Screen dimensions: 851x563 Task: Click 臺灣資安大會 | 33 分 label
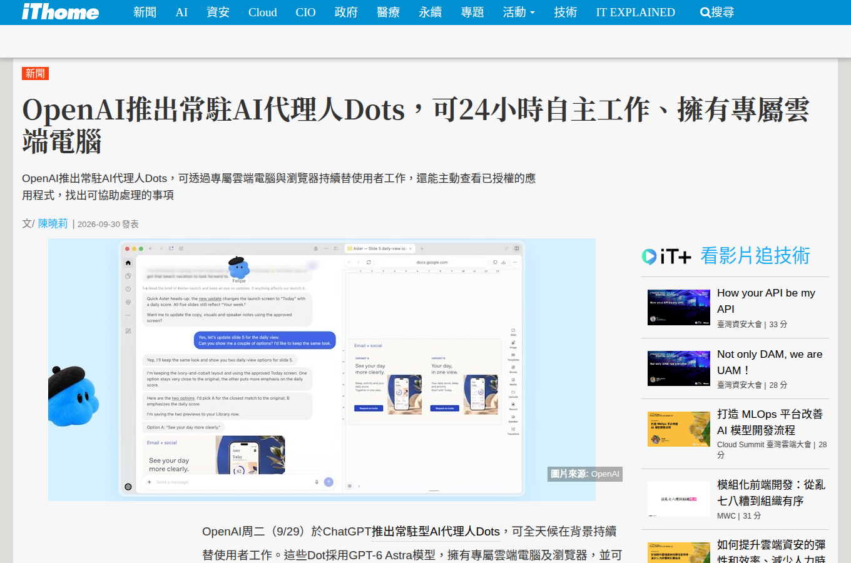[752, 324]
